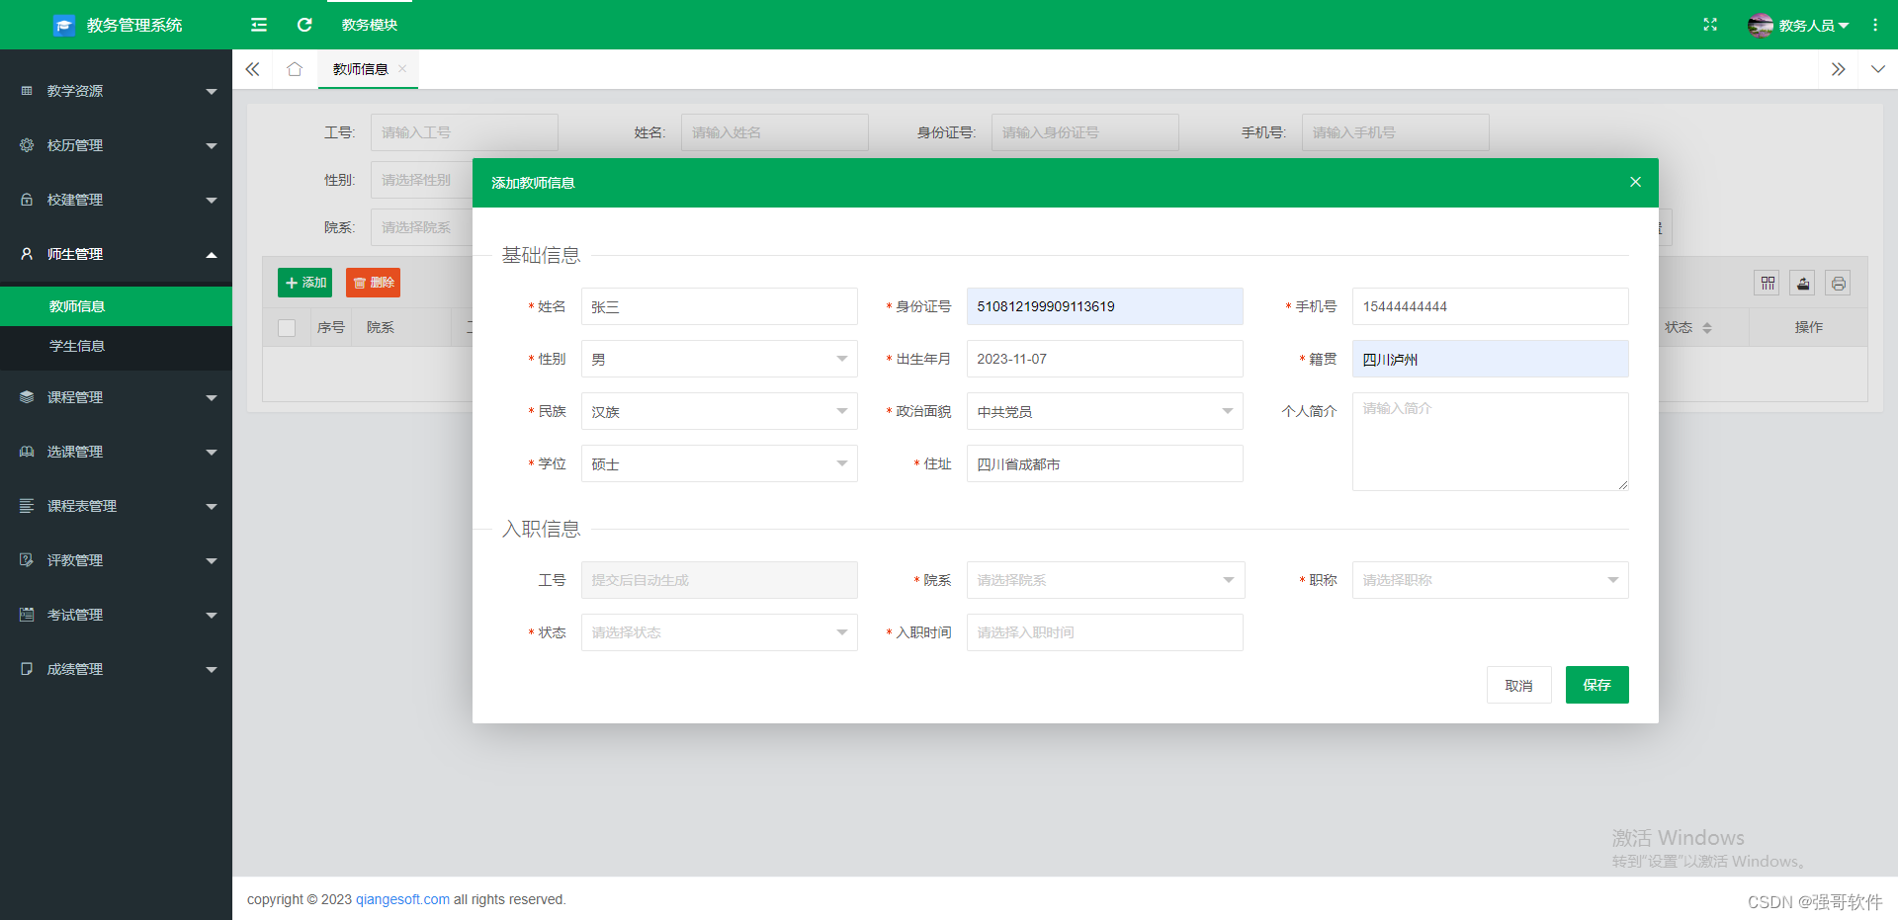The width and height of the screenshot is (1898, 920).
Task: Click the orange 删除 button
Action: click(374, 283)
